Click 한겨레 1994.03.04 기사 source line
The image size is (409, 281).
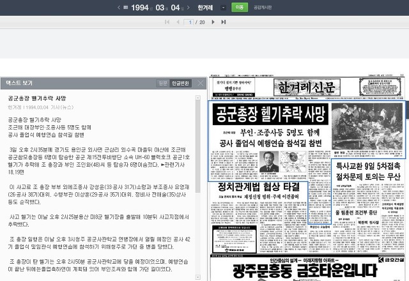coord(41,107)
